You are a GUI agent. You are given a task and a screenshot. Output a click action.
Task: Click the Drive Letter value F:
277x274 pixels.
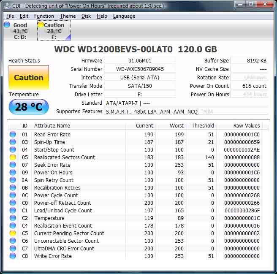click(140, 95)
